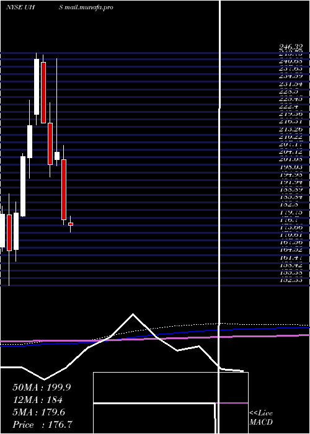
Task: Click the mail.munafa.pro watermark text
Action: (89, 7)
